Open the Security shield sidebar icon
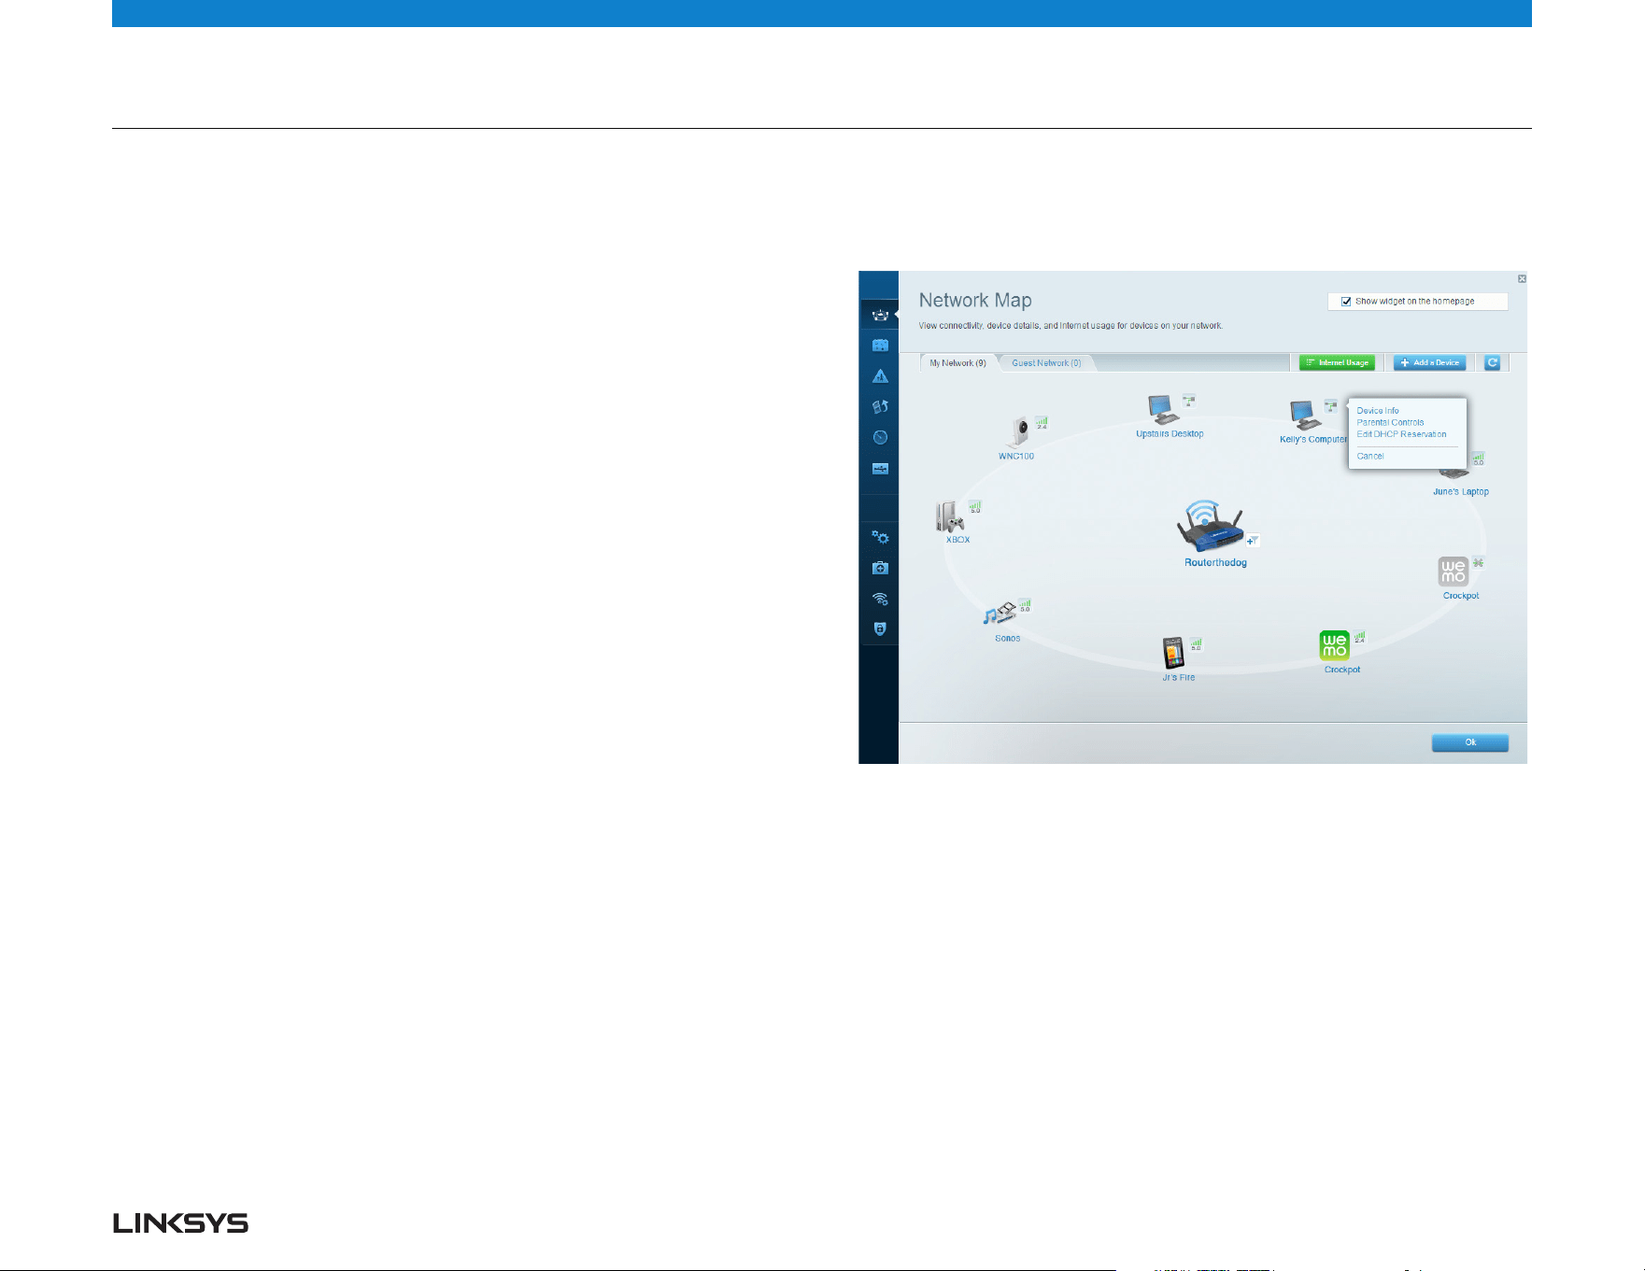This screenshot has height=1271, width=1645. pyautogui.click(x=880, y=629)
